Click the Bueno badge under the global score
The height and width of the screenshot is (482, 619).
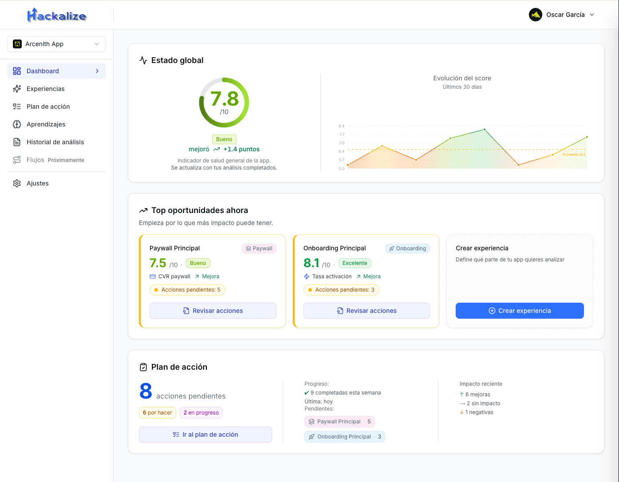[x=224, y=139]
